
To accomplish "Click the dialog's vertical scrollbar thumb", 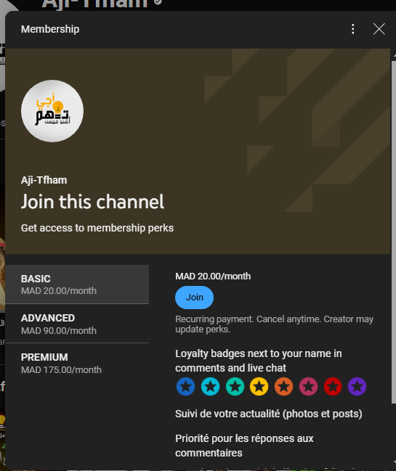I will pyautogui.click(x=394, y=232).
